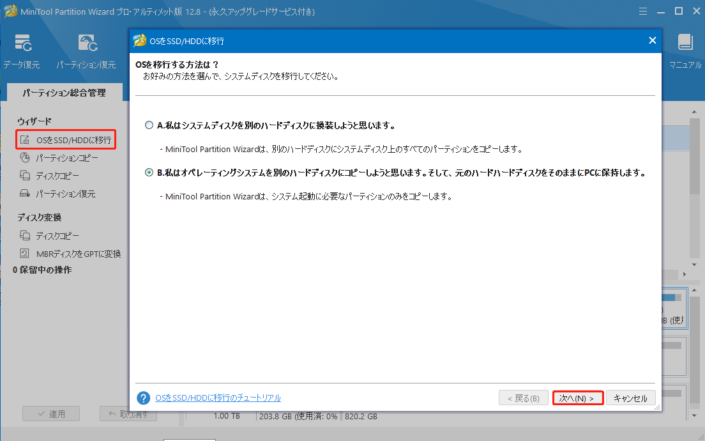The height and width of the screenshot is (441, 705).
Task: Click the OSを移行する方法は？ heading
Action: click(177, 65)
